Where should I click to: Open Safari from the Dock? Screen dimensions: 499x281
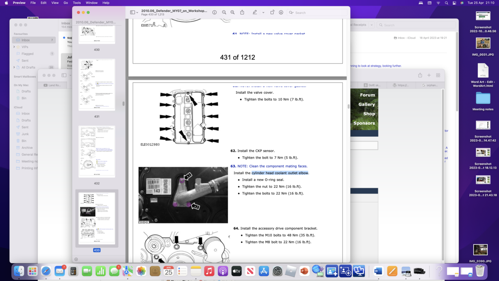[46, 271]
